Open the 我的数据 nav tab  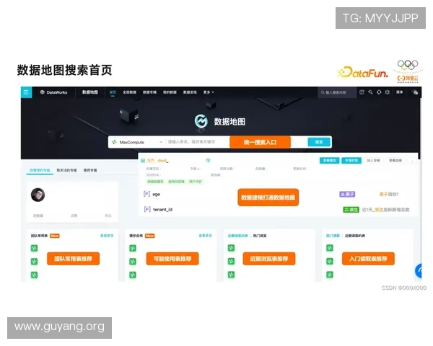click(x=170, y=92)
